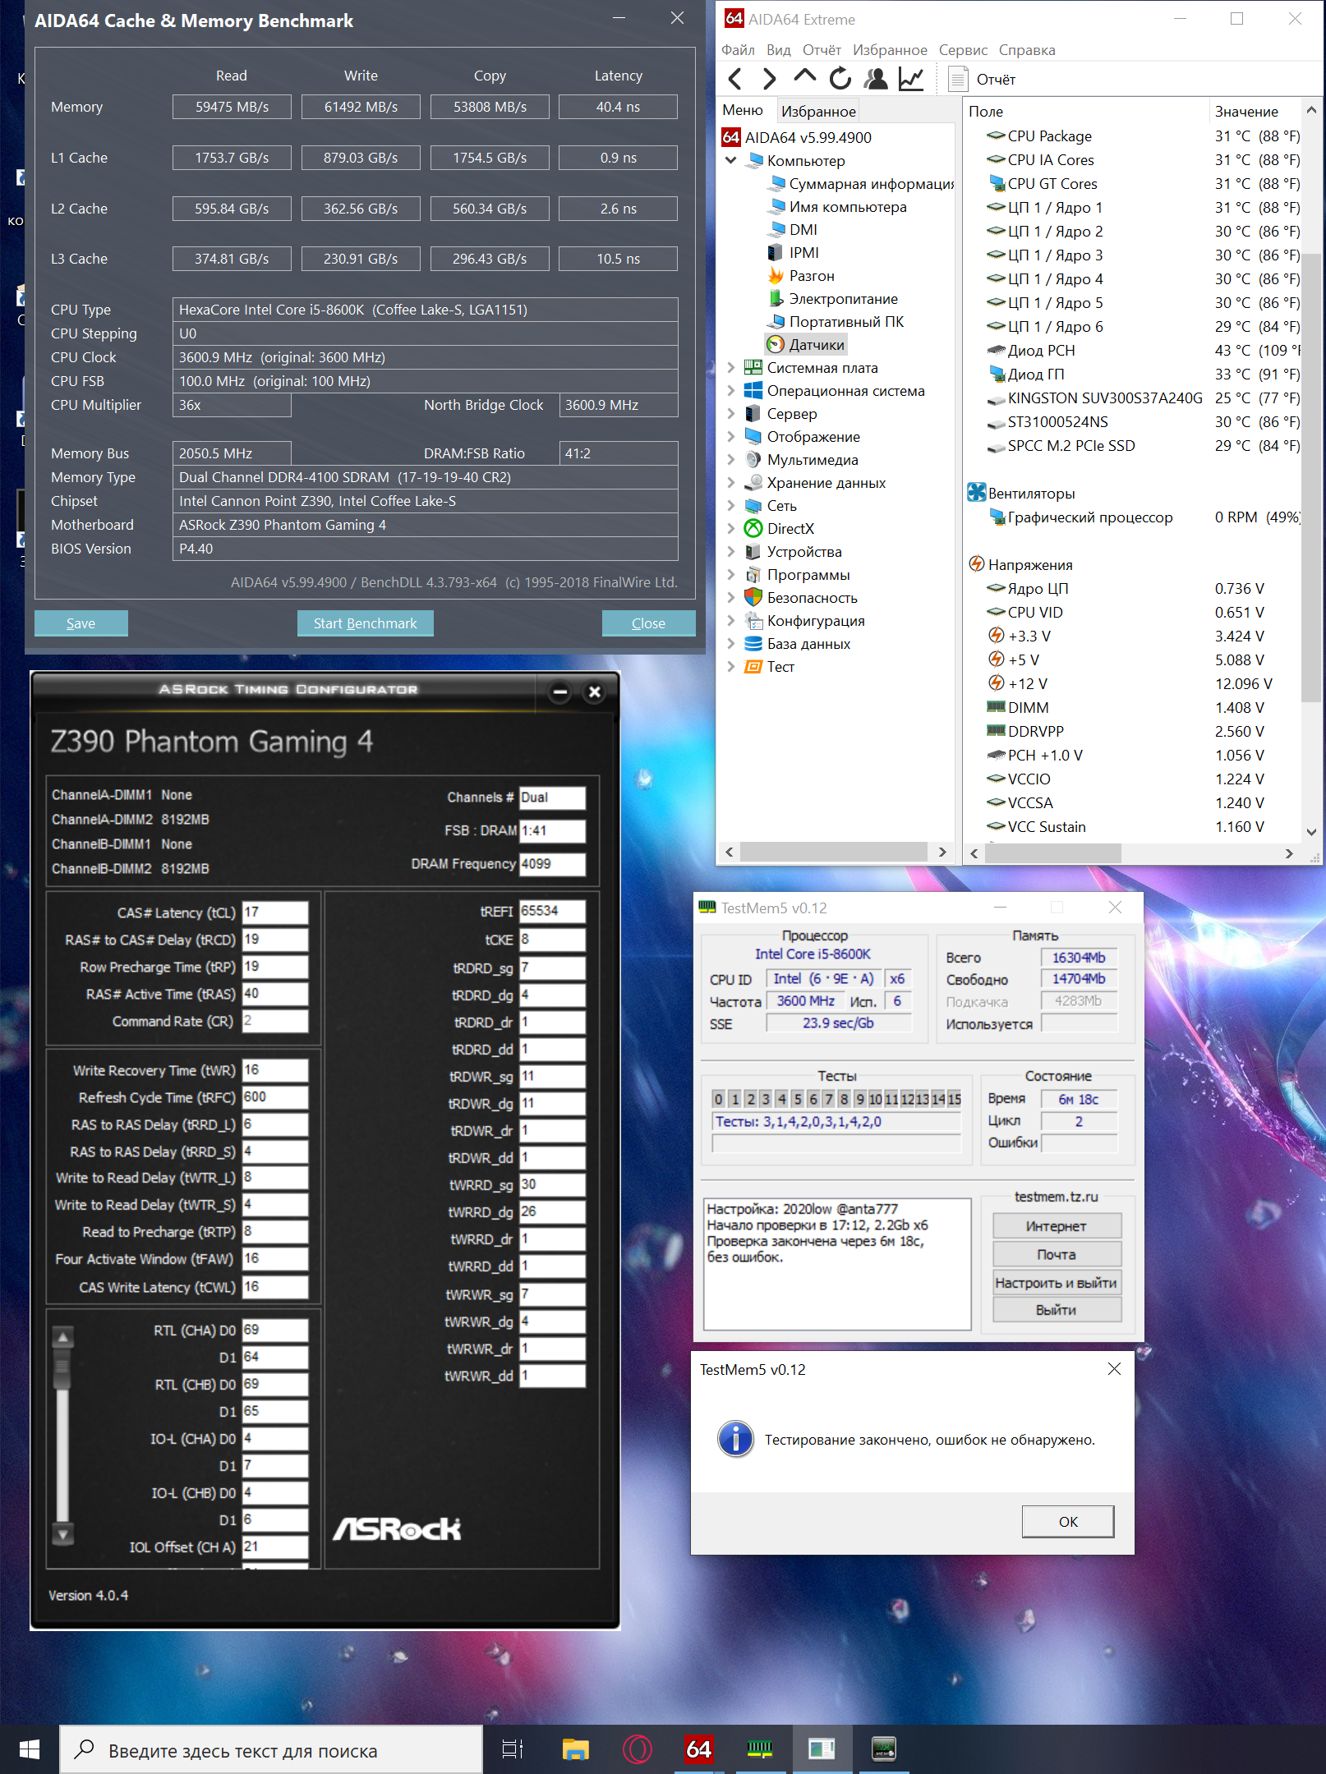Image resolution: width=1326 pixels, height=1774 pixels.
Task: Click the tree panel scroll-right arrow
Action: (x=942, y=853)
